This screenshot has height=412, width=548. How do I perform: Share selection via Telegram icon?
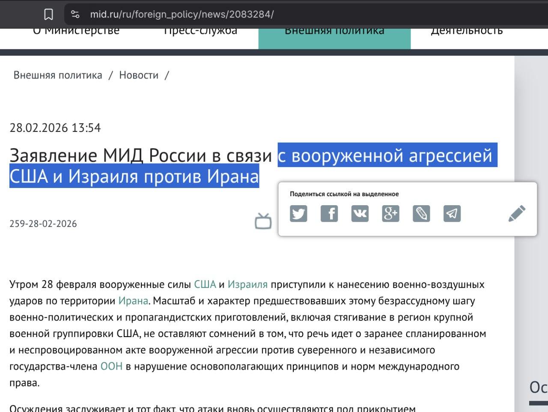[452, 213]
